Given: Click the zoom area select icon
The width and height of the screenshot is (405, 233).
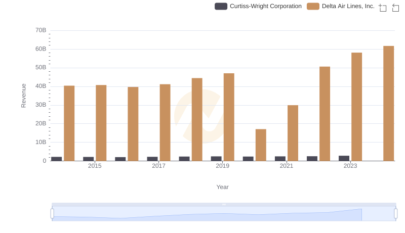Looking at the screenshot, I should tap(383, 8).
